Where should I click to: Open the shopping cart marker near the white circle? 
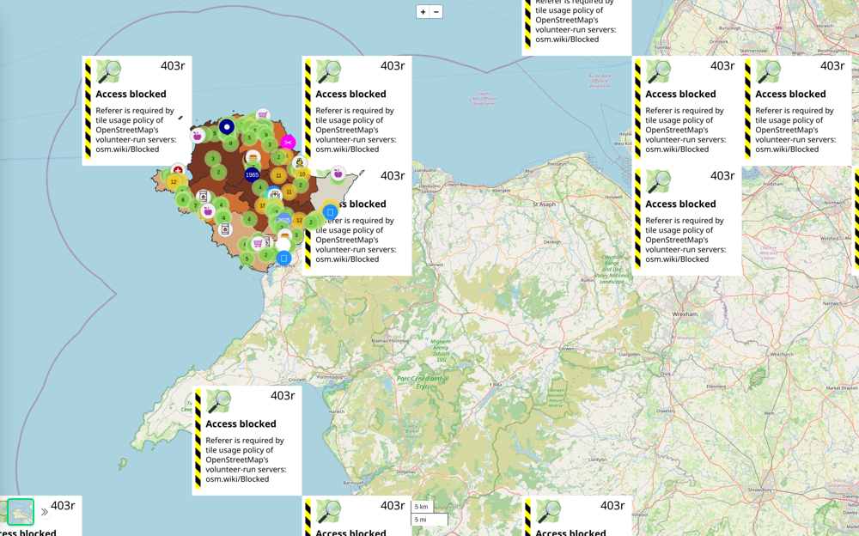pyautogui.click(x=258, y=243)
